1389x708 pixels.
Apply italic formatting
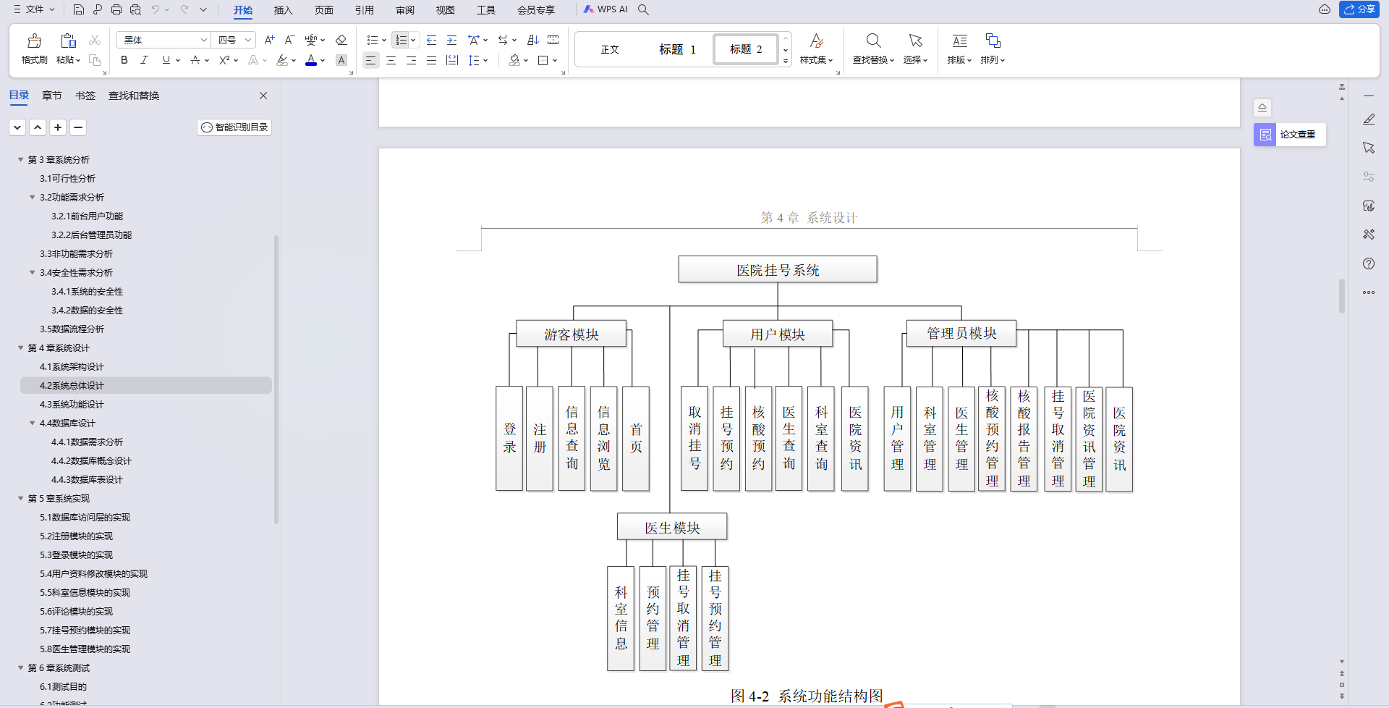[144, 61]
